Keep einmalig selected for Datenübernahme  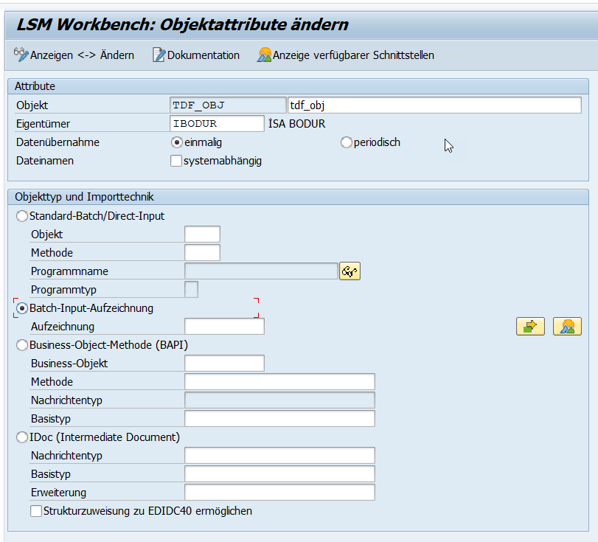[175, 142]
